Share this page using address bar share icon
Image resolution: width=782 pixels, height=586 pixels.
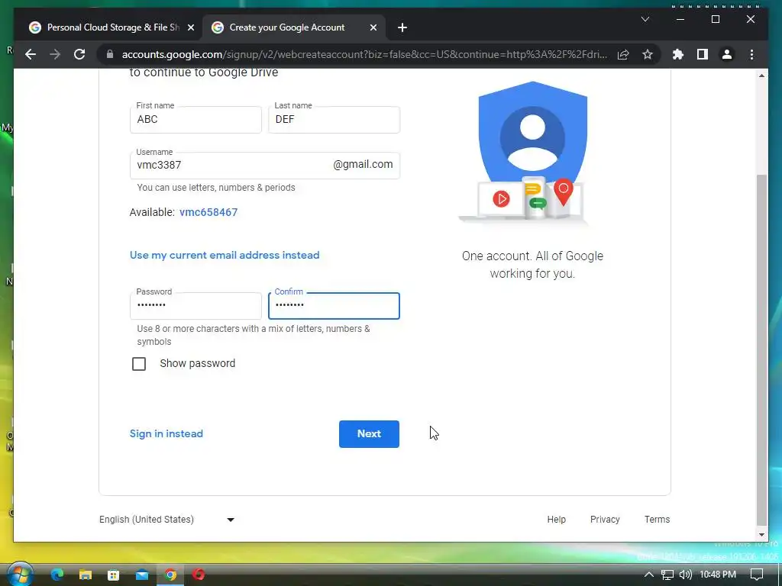[x=623, y=54]
